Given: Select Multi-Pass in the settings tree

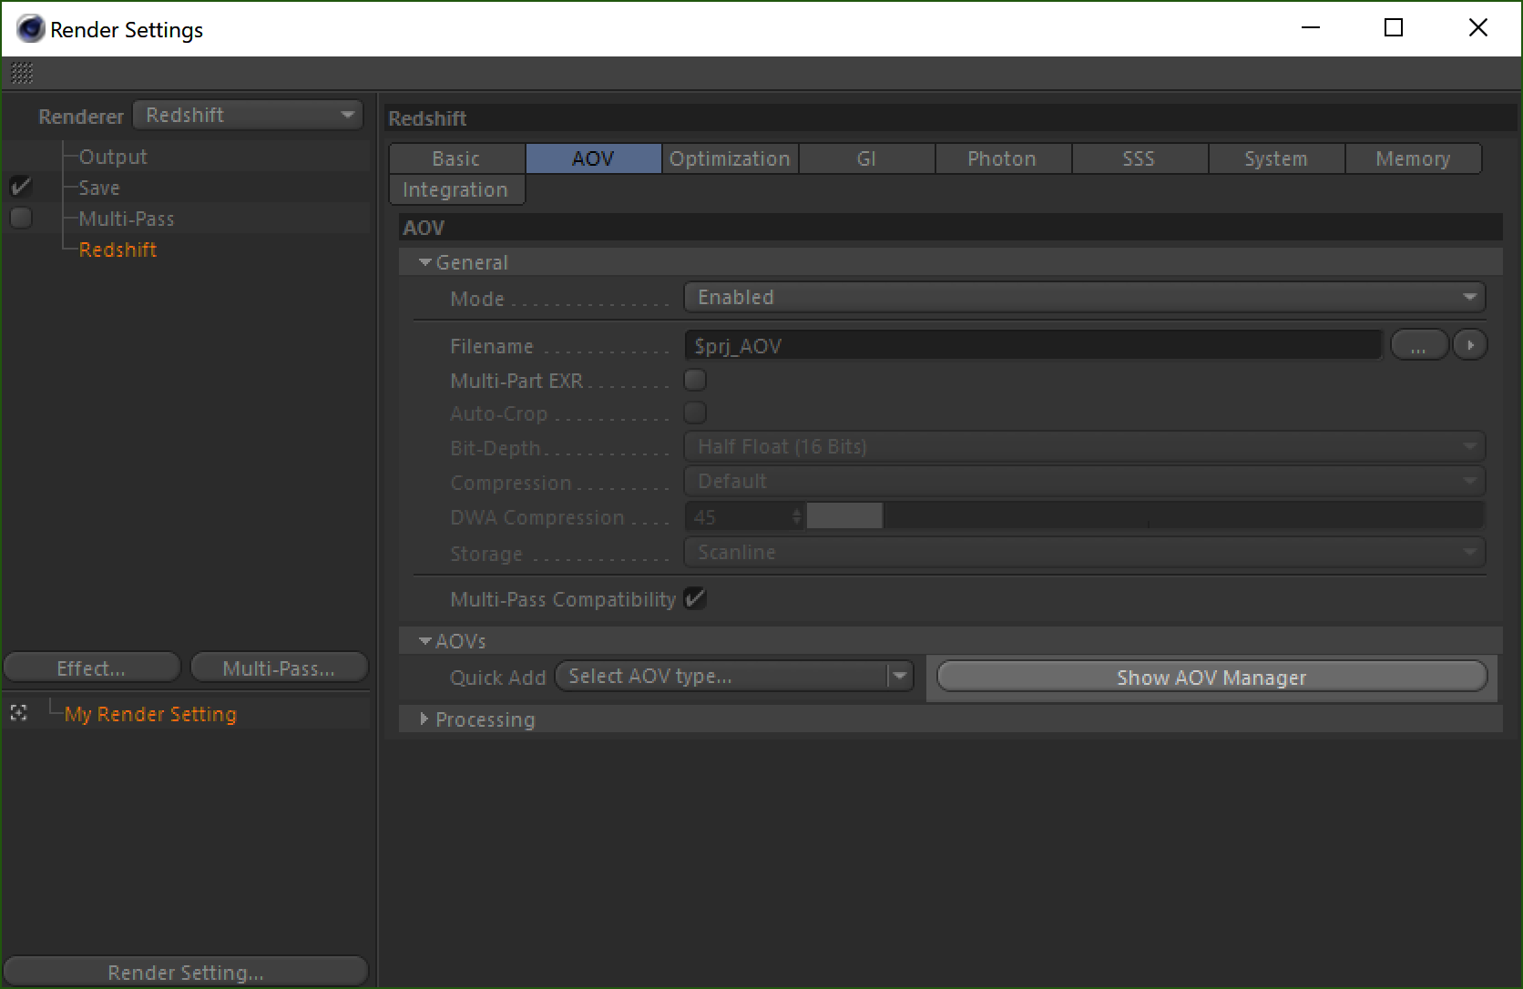Looking at the screenshot, I should click(127, 219).
